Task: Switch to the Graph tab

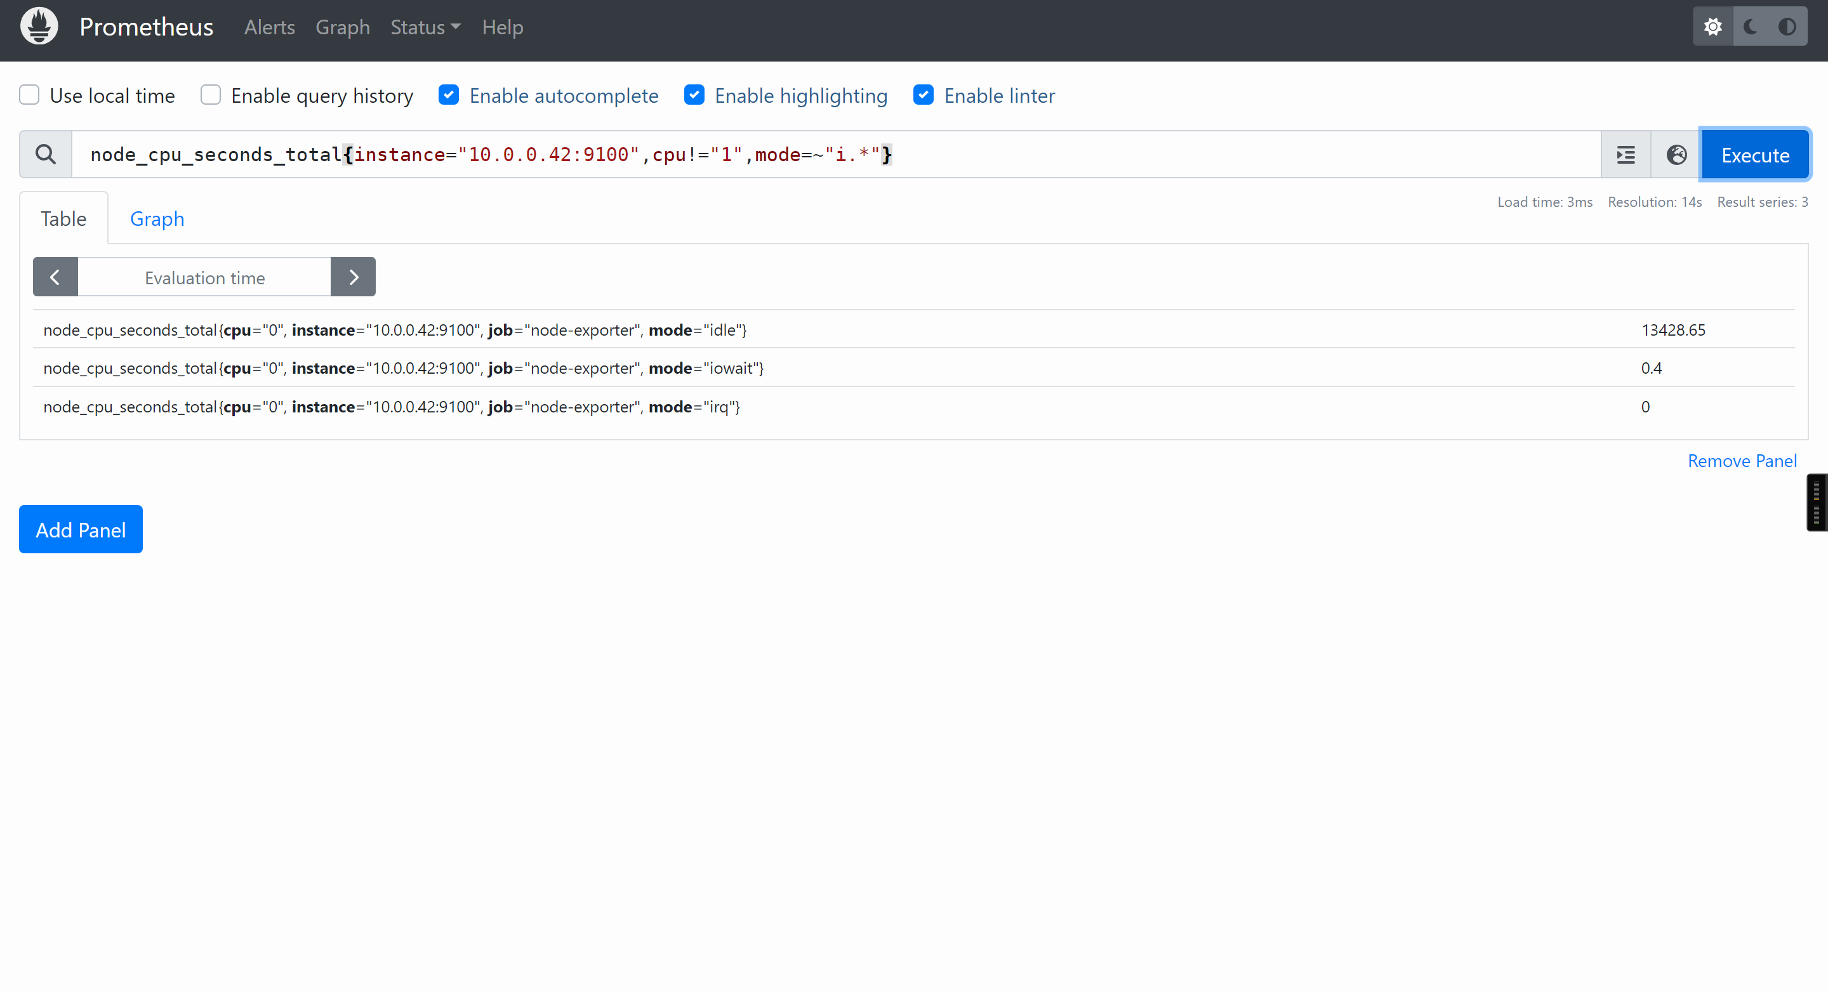Action: click(x=157, y=218)
